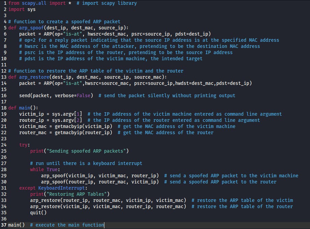The width and height of the screenshot is (310, 229).
Task: Click 'except KeyboardInterrupt:' on line 31
Action: tap(53, 188)
